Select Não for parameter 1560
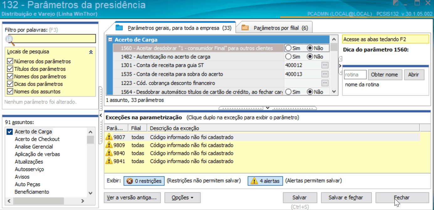Viewport: 434px width, 210px height. (310, 48)
